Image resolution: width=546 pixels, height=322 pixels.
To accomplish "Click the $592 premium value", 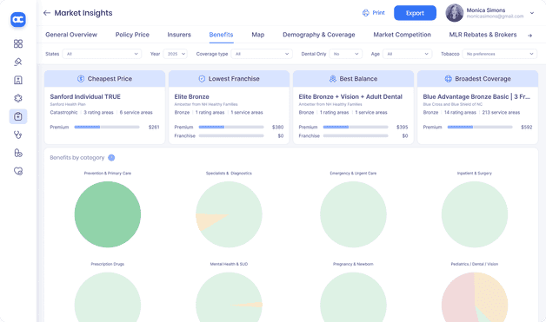I will (x=527, y=128).
